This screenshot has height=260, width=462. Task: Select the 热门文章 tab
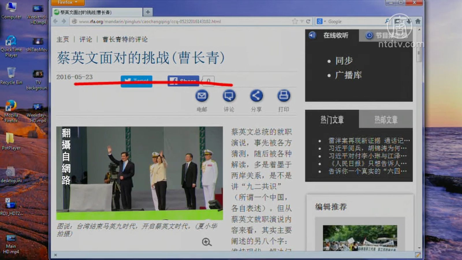(332, 119)
